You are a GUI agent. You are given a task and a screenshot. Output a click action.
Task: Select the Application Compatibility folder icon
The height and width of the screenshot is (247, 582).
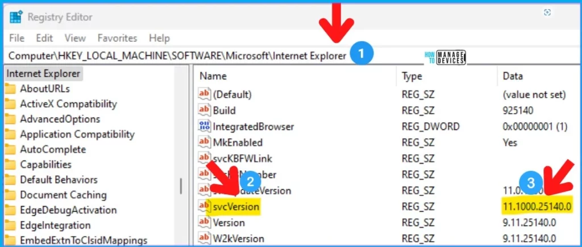tap(10, 134)
